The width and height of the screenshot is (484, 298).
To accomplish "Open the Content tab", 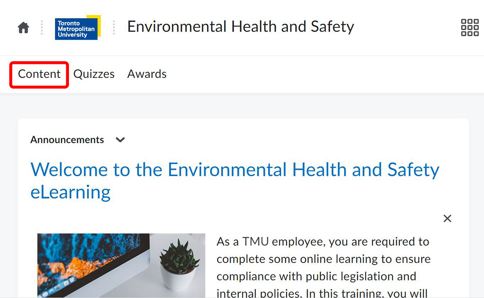I will click(x=39, y=74).
